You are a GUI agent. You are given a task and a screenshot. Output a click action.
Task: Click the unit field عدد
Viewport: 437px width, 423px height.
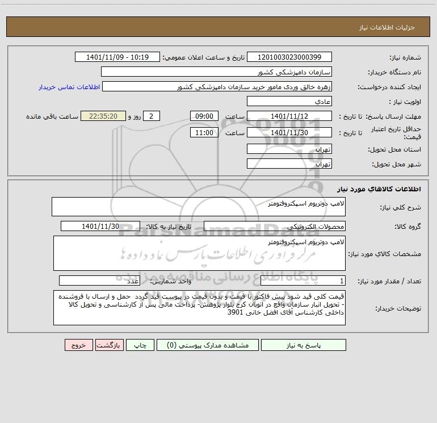[99, 281]
